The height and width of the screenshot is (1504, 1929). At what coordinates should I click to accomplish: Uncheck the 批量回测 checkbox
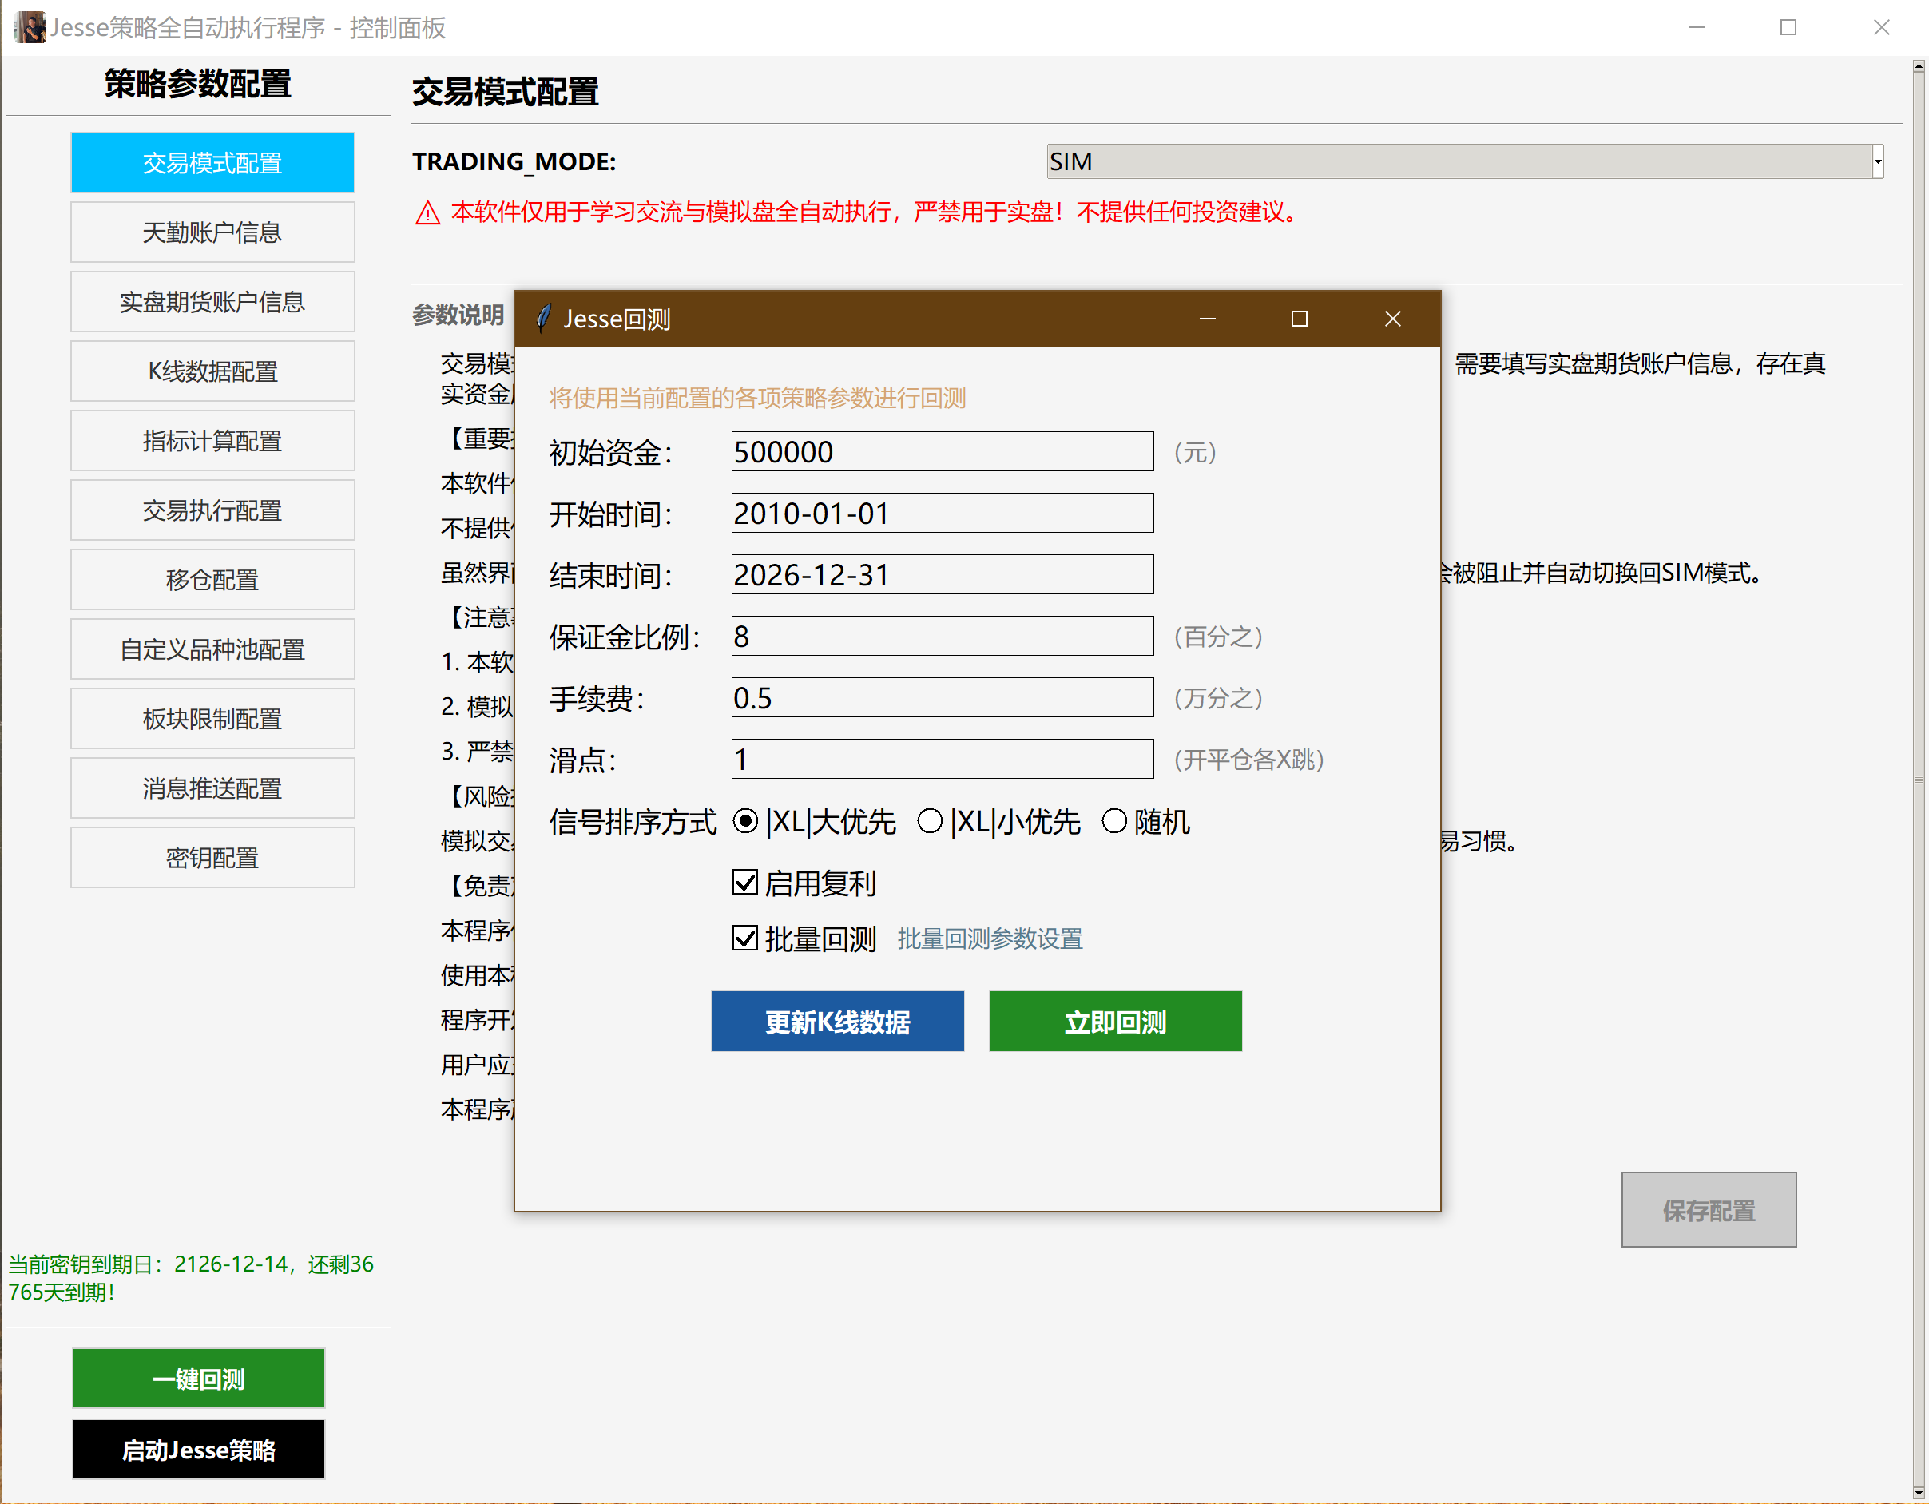coord(744,938)
